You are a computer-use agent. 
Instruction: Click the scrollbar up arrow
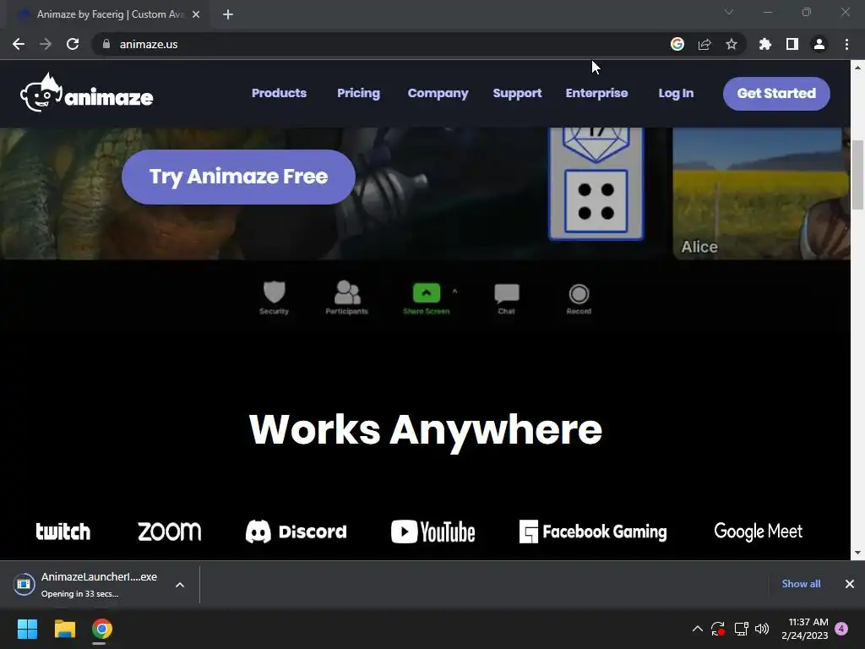(857, 68)
